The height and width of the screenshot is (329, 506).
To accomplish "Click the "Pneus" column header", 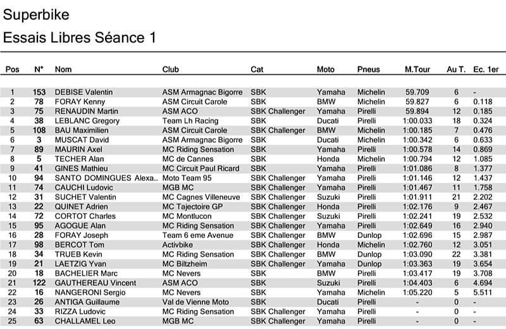I will coord(368,69).
